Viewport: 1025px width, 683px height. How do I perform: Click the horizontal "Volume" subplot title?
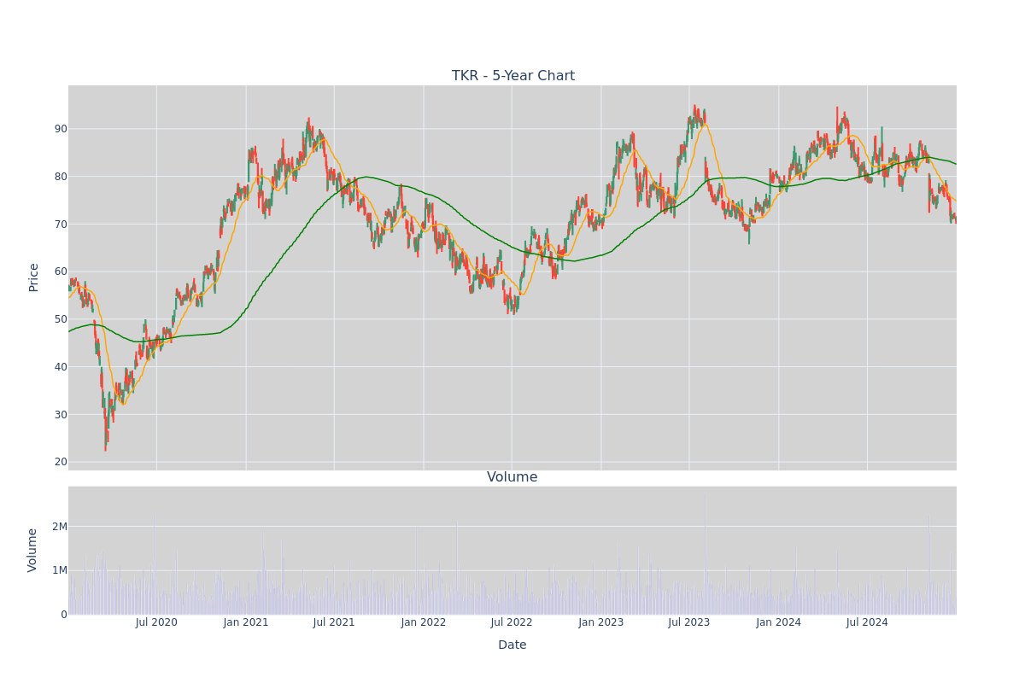pos(512,477)
